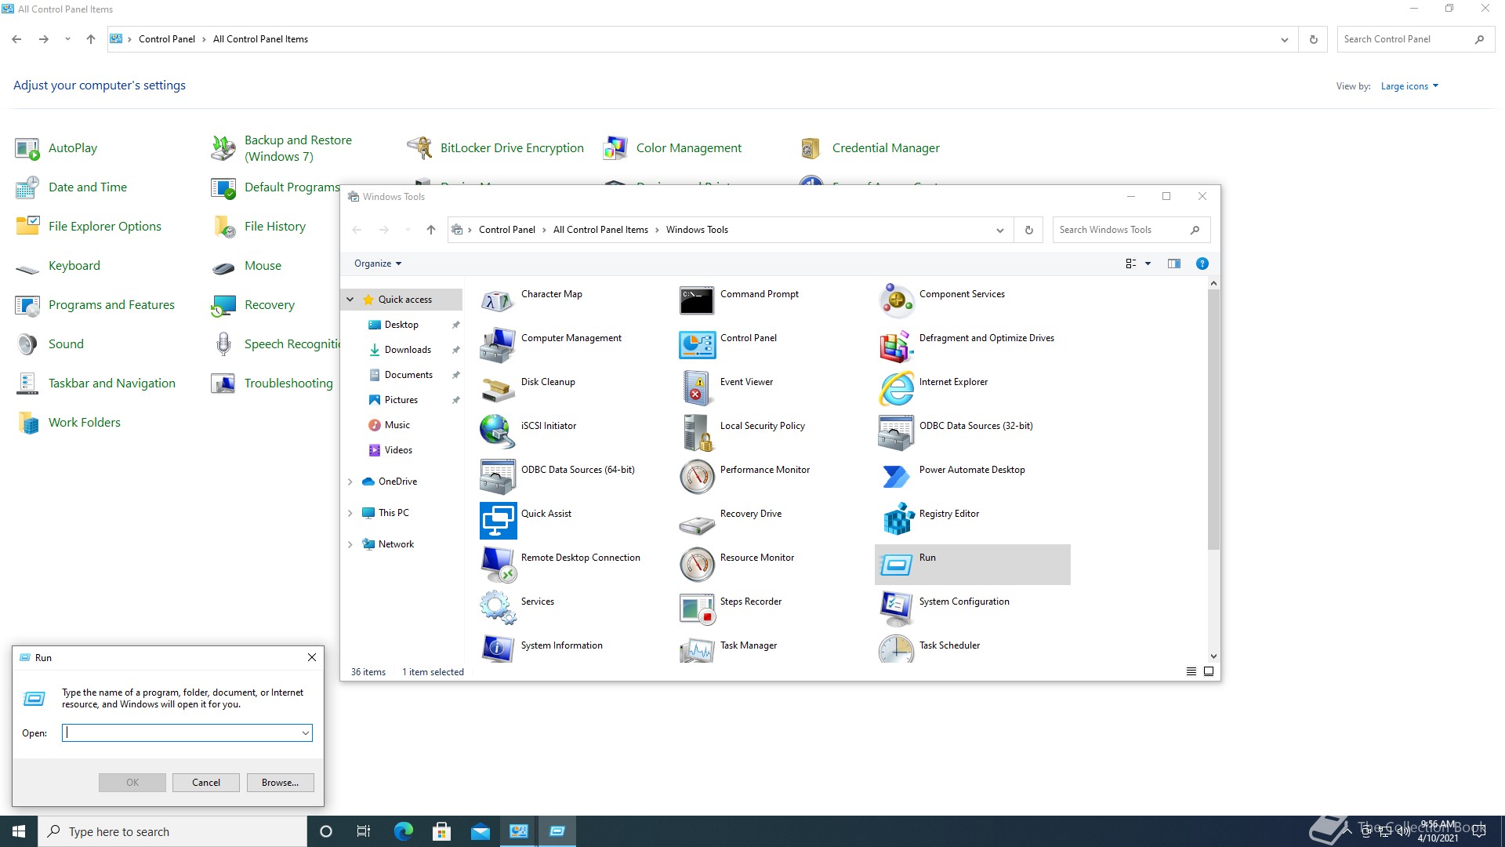Click the Search Windows Tools box
This screenshot has width=1505, height=847.
(1131, 230)
